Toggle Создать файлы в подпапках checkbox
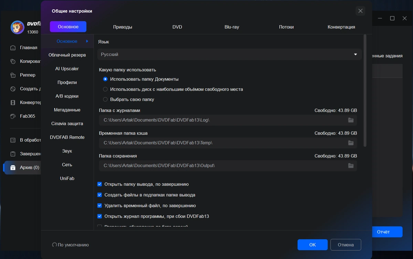The width and height of the screenshot is (413, 259). (100, 195)
